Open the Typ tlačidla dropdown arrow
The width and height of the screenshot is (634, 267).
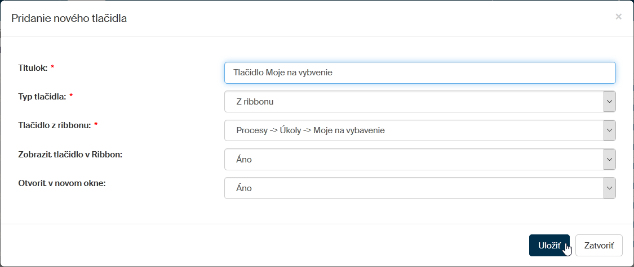tap(609, 102)
